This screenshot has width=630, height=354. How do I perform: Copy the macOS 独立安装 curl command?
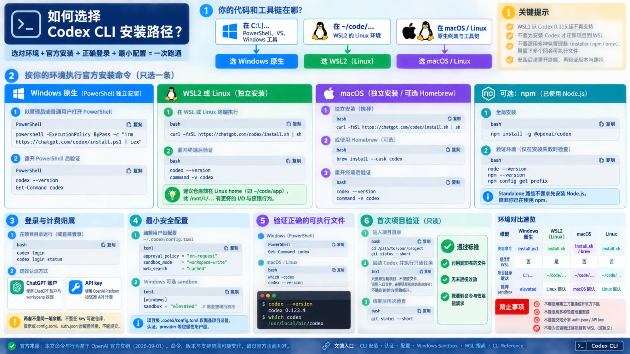click(454, 119)
